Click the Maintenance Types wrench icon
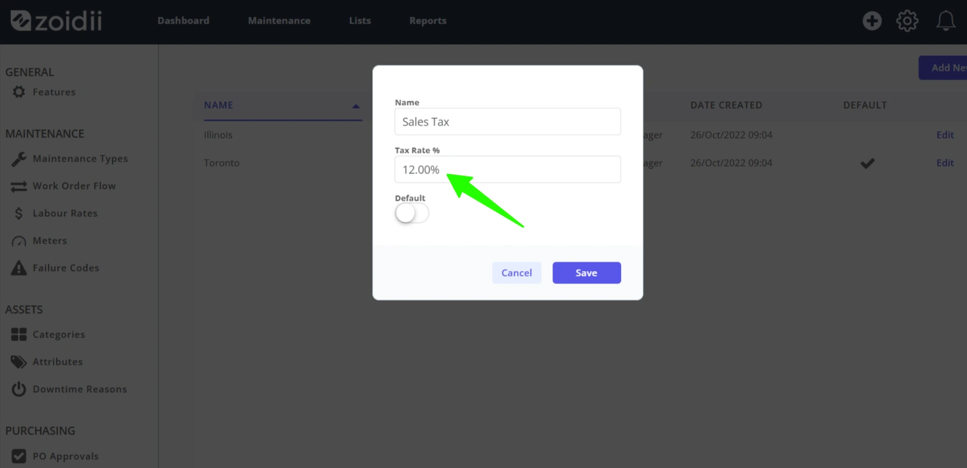 coord(19,158)
